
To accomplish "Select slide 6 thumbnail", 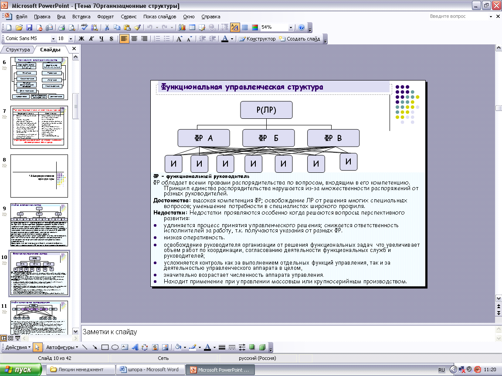I will pos(39,78).
